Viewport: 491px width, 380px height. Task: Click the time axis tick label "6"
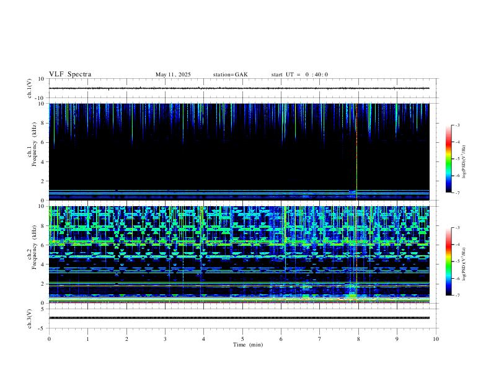tap(281, 339)
